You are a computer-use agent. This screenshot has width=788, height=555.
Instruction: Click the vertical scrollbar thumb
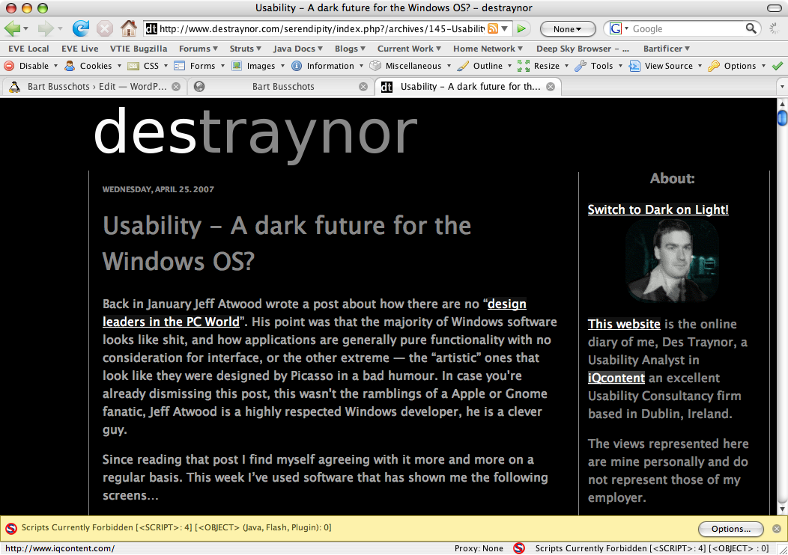click(782, 117)
